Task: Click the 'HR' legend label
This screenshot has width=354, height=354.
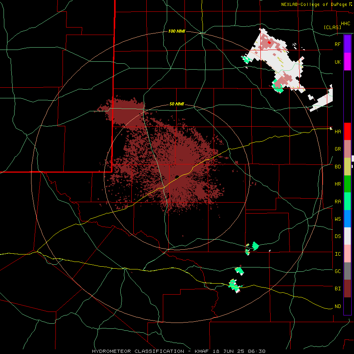Action: [x=337, y=184]
